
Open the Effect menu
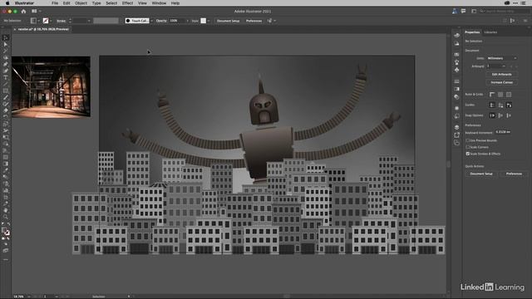[x=127, y=3]
